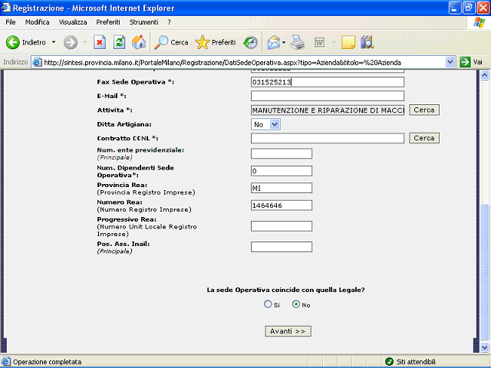Open the Preferiti menu

[x=108, y=22]
